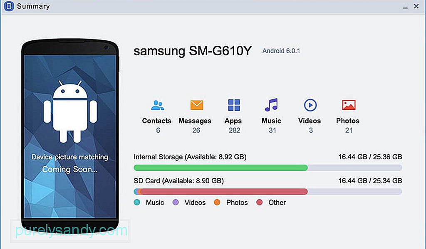Viewport: 426px width, 249px height.
Task: Click the Android 6.0.1 version label
Action: pos(281,51)
